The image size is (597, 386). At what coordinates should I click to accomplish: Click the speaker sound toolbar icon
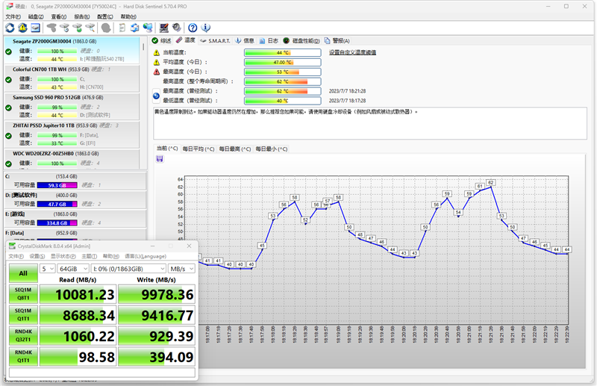tap(177, 28)
